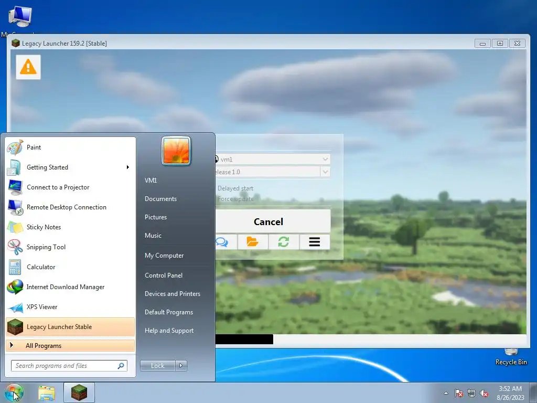Open Paint from the Start menu
Viewport: 537px width, 403px height.
click(x=70, y=147)
